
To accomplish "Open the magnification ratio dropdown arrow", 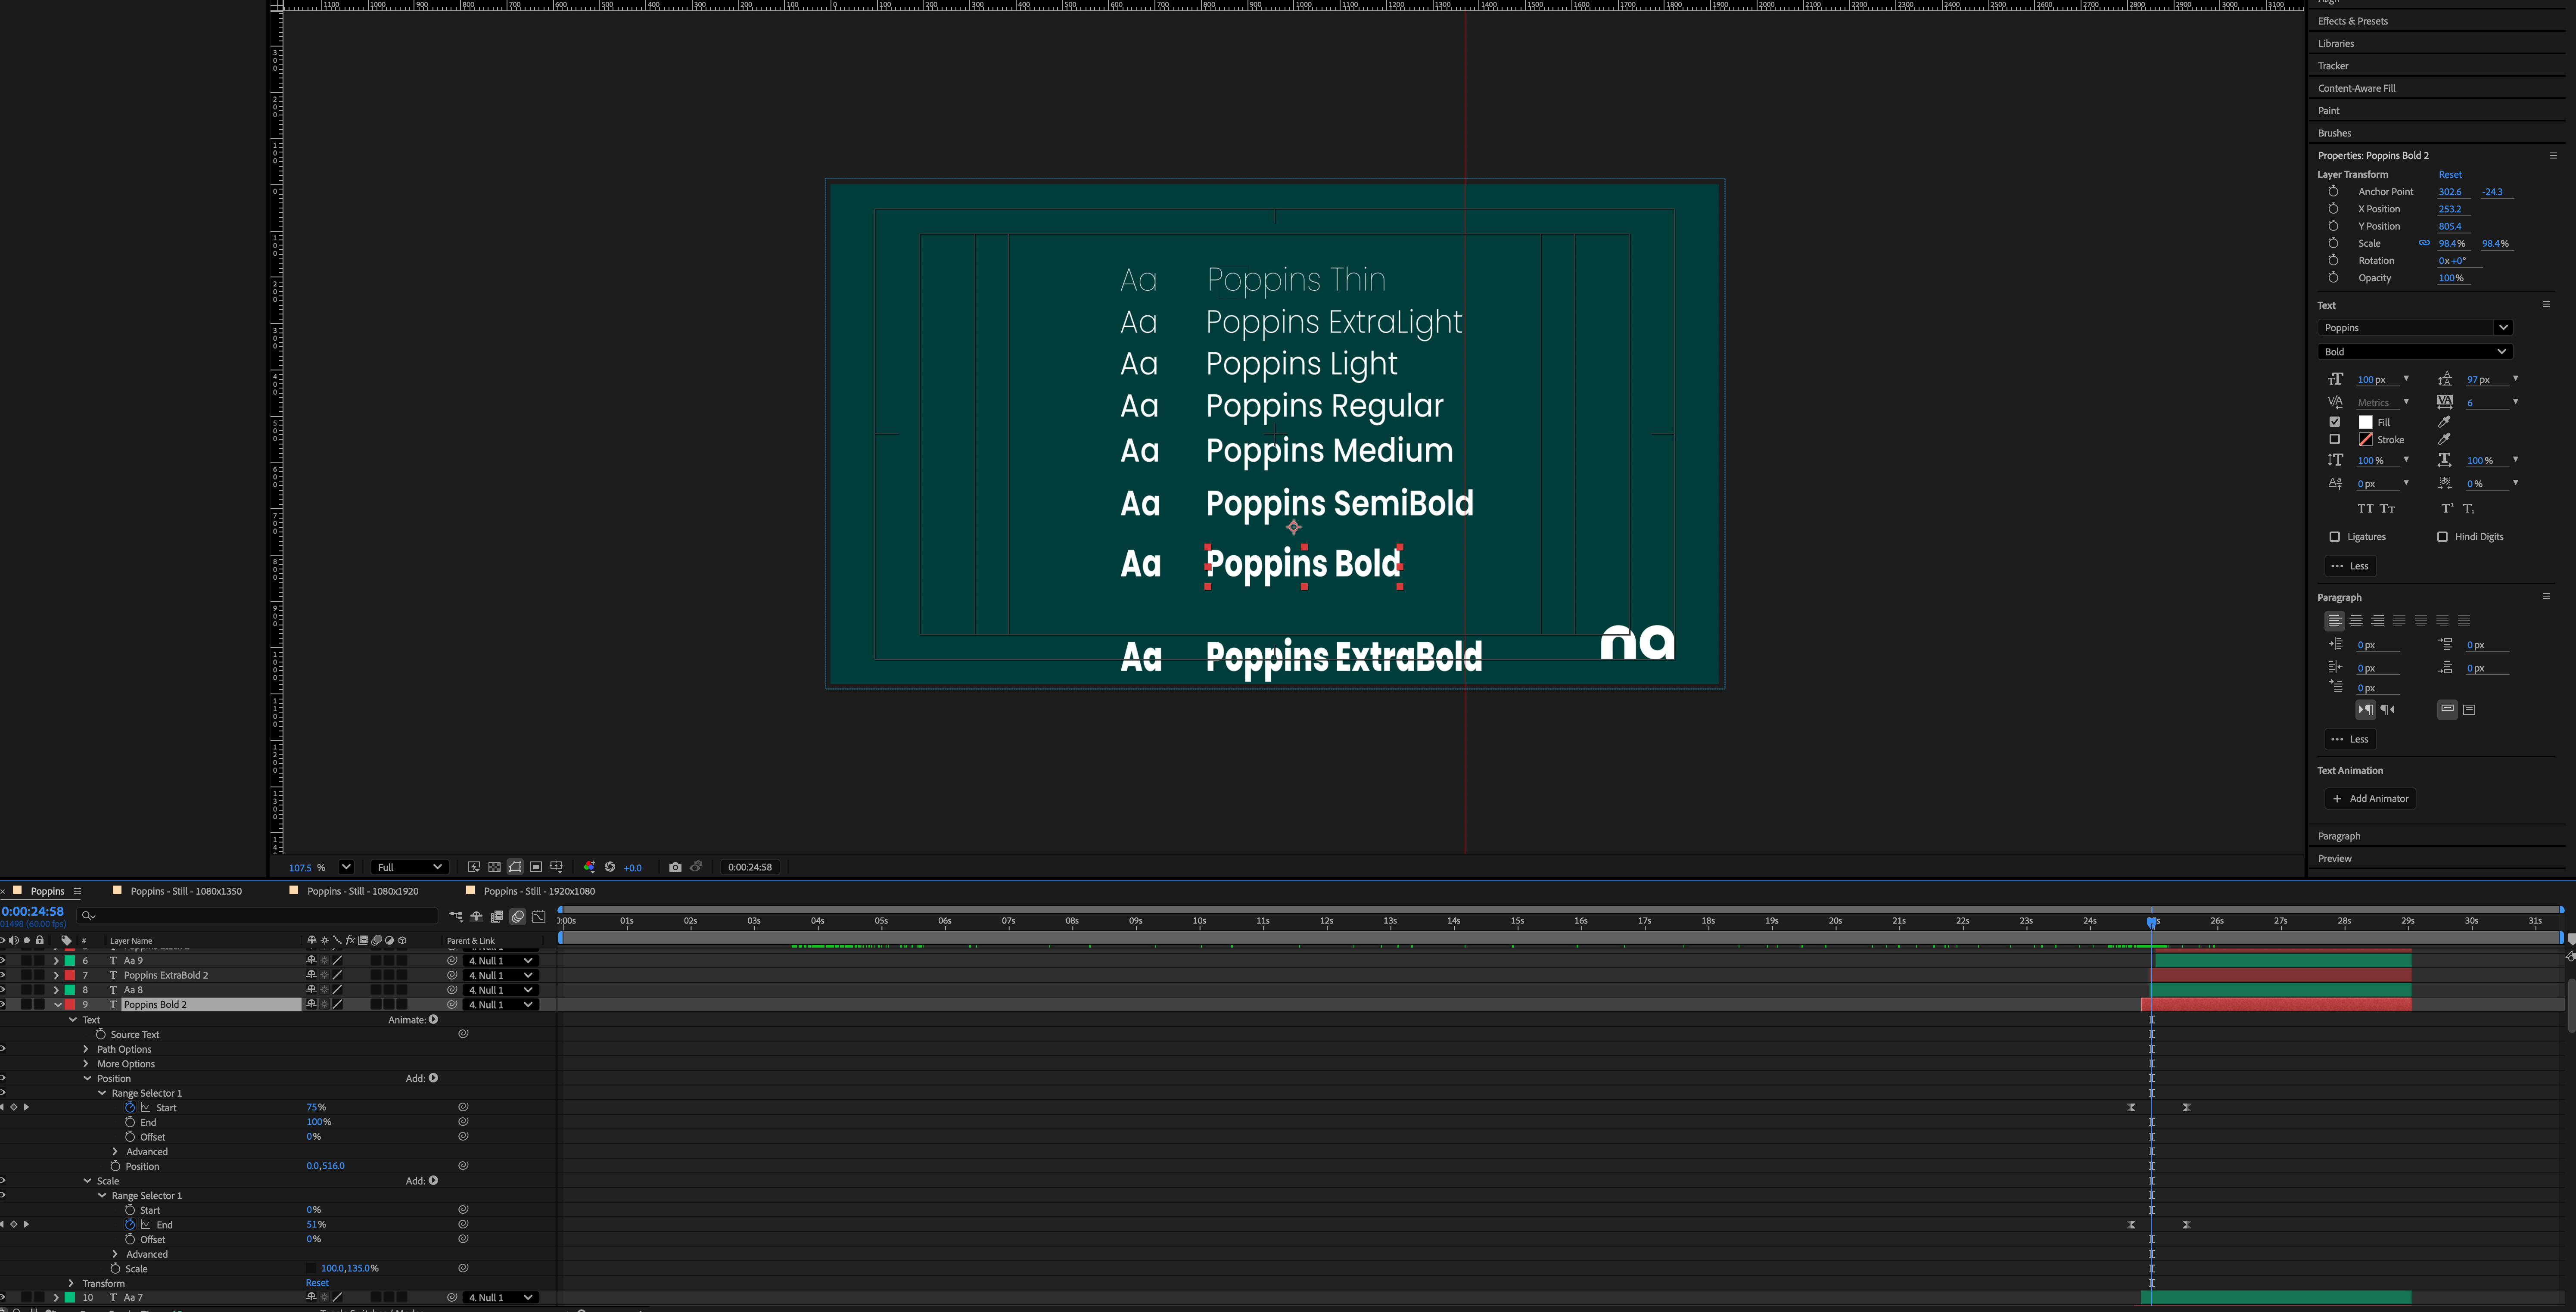I will tap(346, 867).
